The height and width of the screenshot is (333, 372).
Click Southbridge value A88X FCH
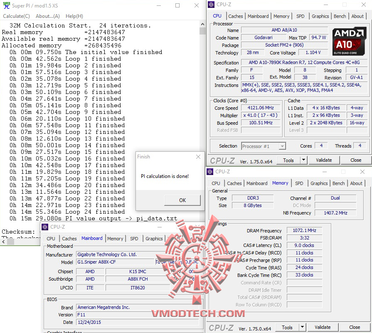click(x=138, y=279)
